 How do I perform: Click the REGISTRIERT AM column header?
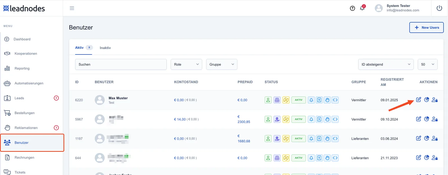point(392,82)
